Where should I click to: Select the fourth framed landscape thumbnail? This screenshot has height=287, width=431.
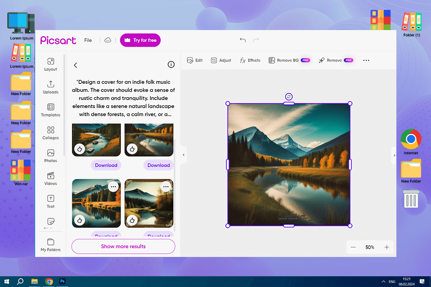149,203
